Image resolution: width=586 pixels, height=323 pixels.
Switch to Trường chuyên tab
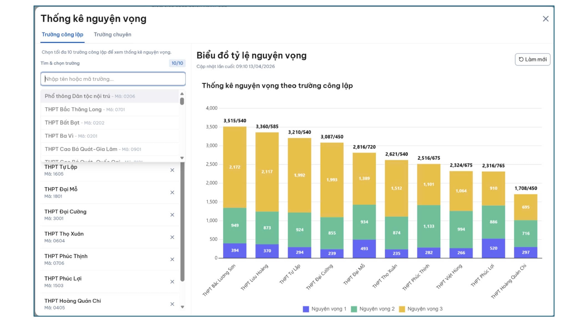tap(112, 35)
